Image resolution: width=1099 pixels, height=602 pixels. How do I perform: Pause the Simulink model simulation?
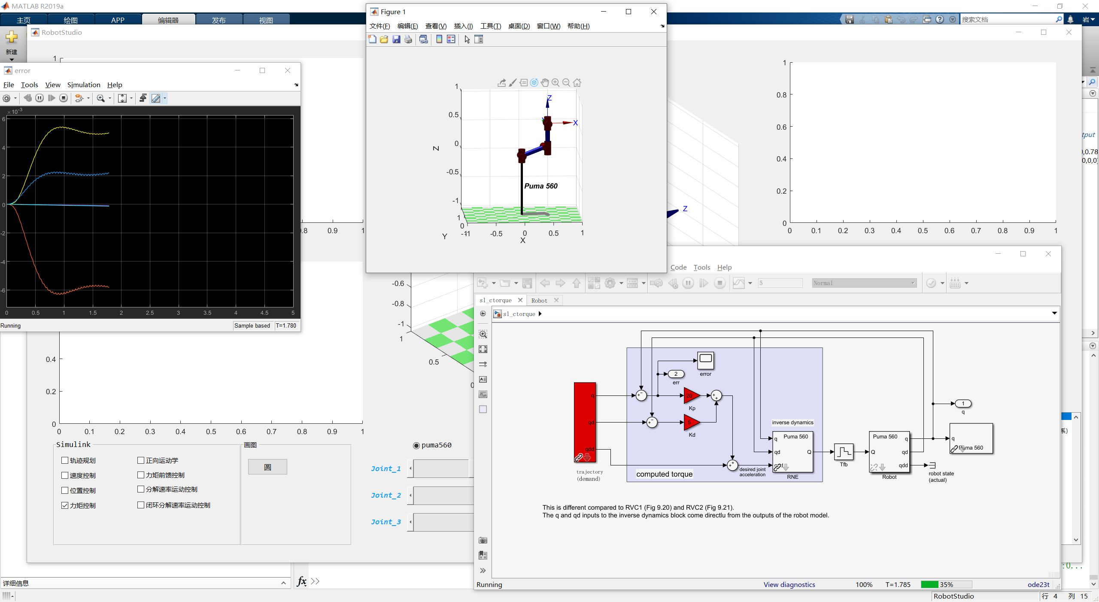coord(688,283)
